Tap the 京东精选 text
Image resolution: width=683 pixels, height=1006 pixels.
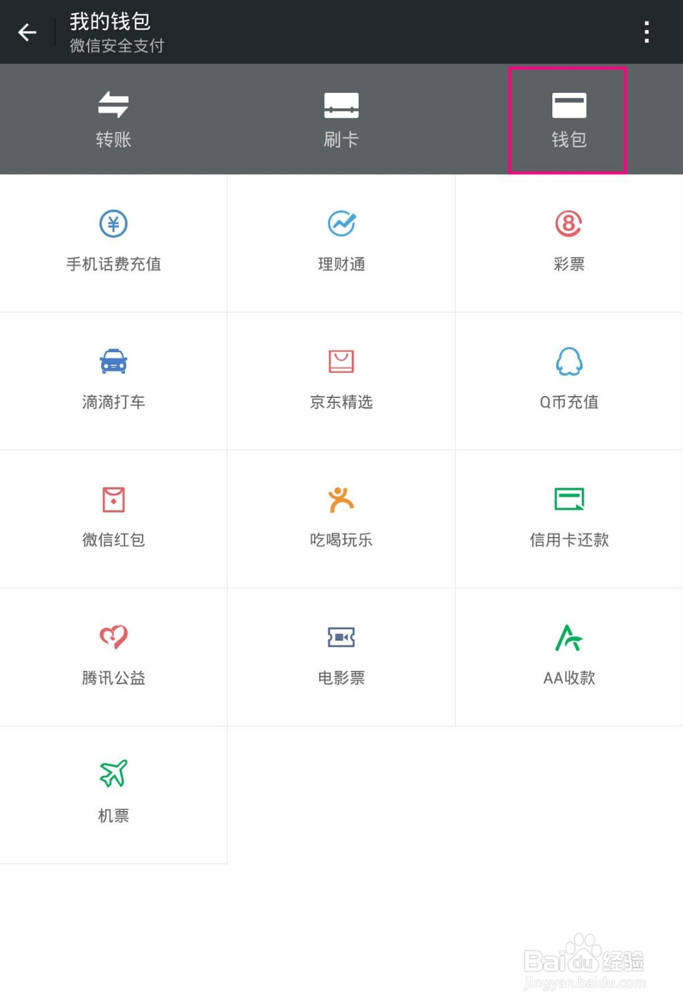[341, 402]
